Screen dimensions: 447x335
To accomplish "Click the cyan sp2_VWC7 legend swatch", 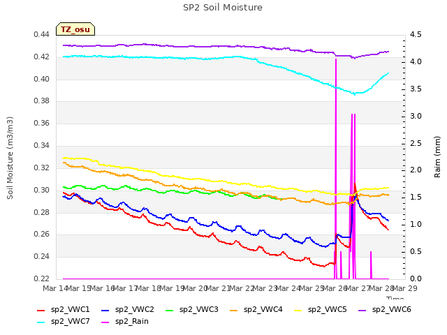I will (41, 322).
